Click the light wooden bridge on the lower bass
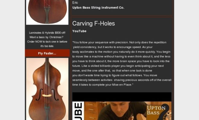 click(47, 95)
